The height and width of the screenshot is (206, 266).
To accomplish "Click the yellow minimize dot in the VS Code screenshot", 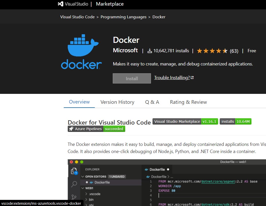I will 77,162.
